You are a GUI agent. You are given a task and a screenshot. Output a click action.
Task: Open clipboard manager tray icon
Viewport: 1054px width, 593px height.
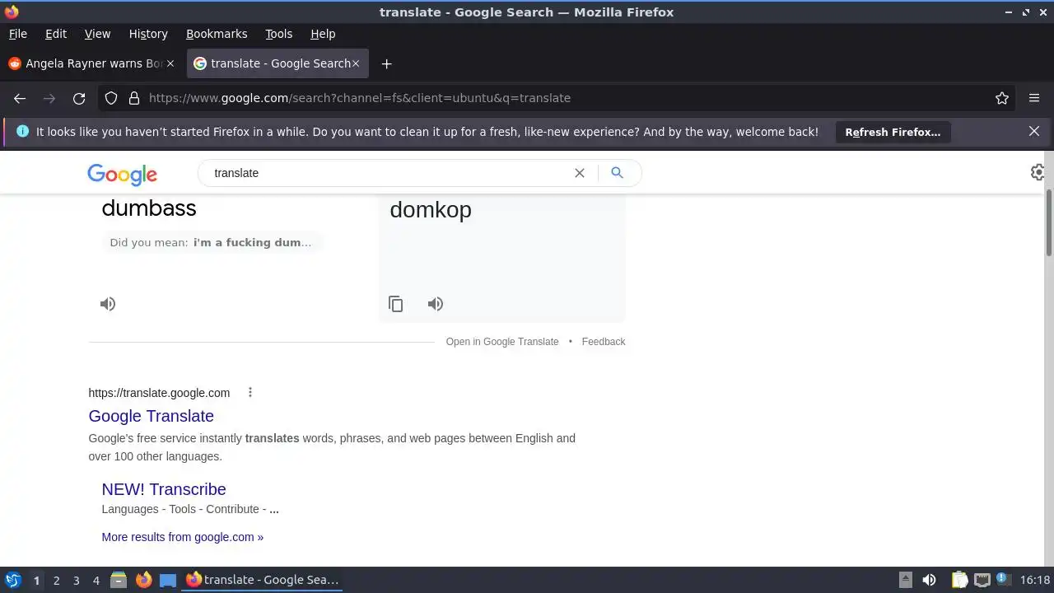pyautogui.click(x=959, y=580)
